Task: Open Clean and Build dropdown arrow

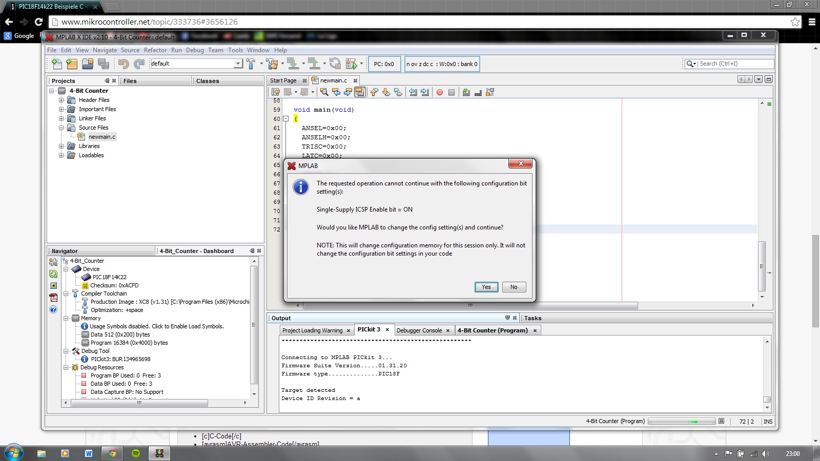Action: click(x=282, y=64)
